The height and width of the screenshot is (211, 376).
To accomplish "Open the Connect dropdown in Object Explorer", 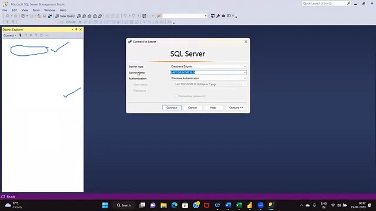I will (x=10, y=35).
